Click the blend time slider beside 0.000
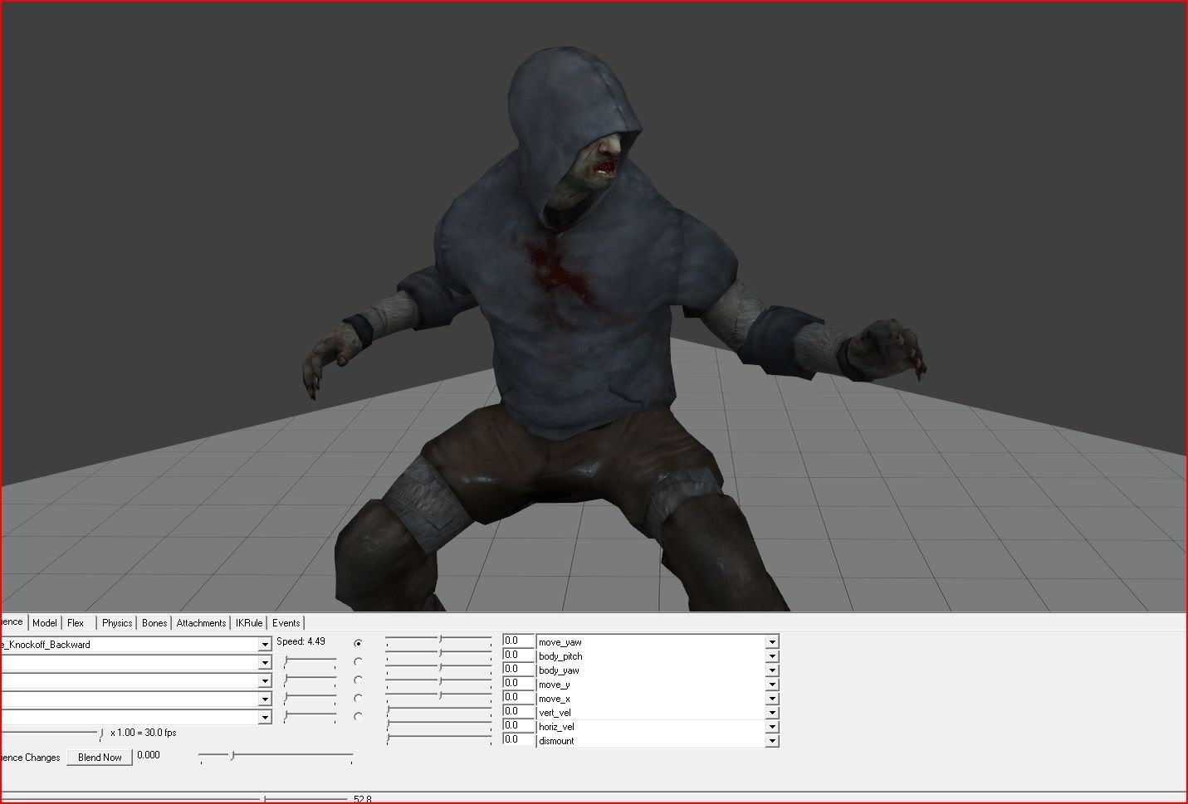1188x804 pixels. coord(276,757)
